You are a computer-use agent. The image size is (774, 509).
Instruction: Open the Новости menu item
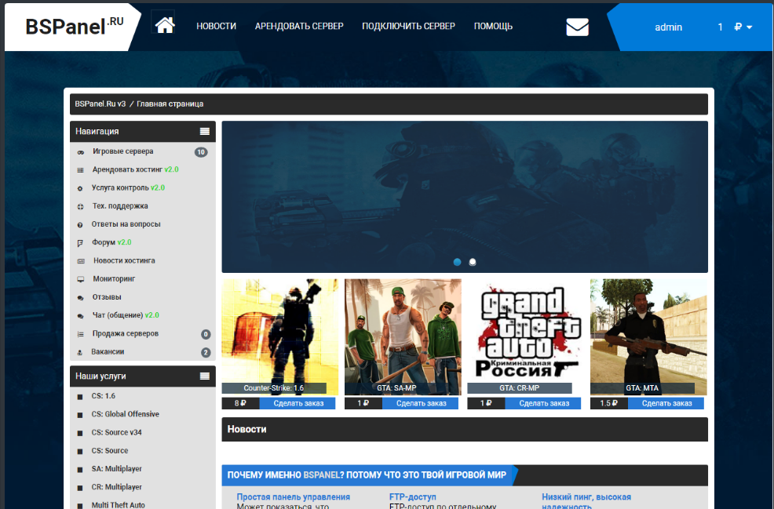pyautogui.click(x=216, y=27)
